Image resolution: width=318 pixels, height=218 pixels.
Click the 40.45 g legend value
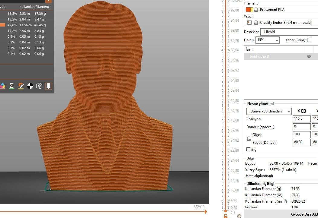pyautogui.click(x=40, y=25)
